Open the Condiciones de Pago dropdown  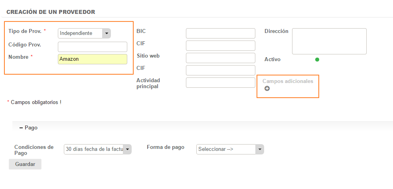point(98,149)
